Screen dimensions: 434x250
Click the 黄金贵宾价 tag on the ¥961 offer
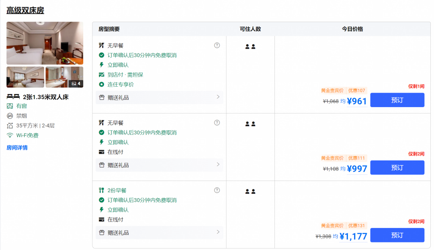coord(332,90)
